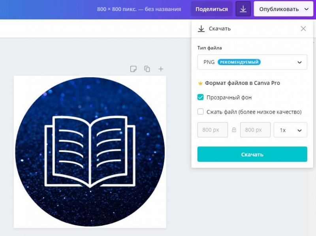Close the Скачать panel with X
The width and height of the screenshot is (316, 236).
tap(303, 28)
